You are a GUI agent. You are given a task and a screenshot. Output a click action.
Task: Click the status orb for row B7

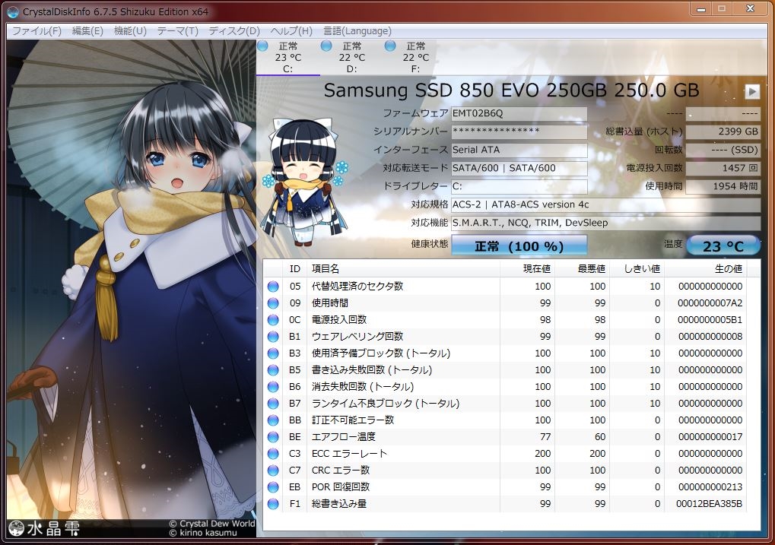[x=273, y=403]
